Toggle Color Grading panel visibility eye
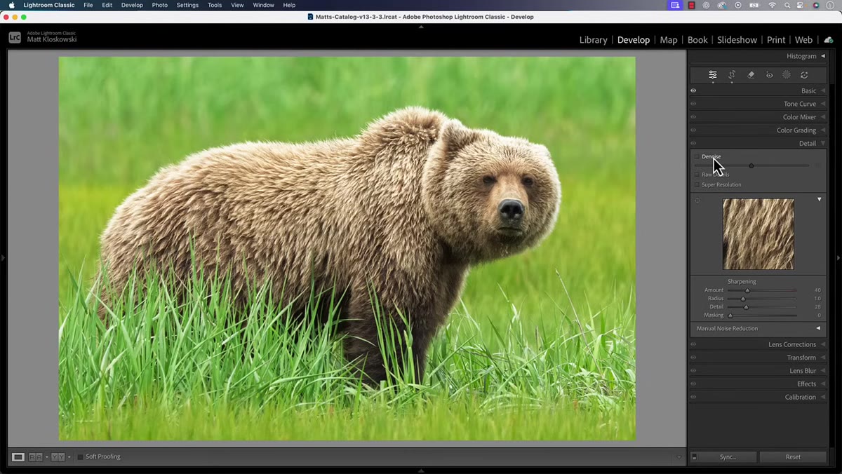This screenshot has height=474, width=842. tap(693, 130)
